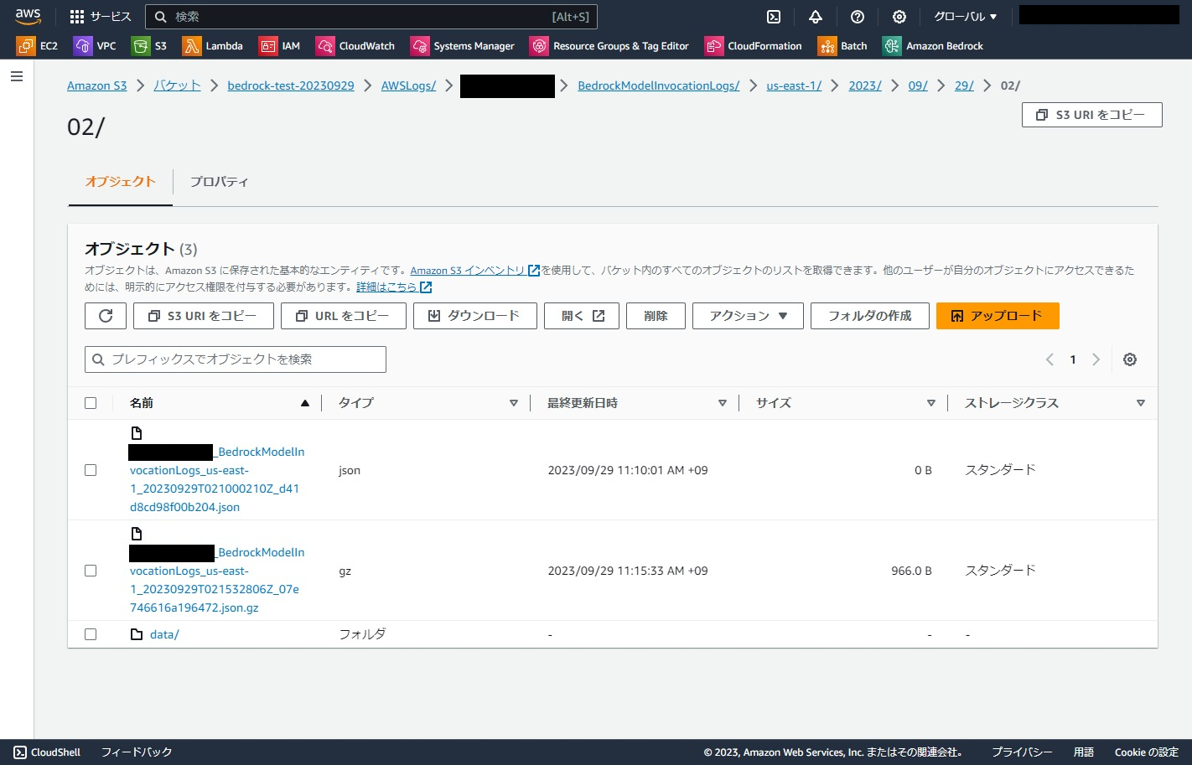
Task: Open VPC shortcut in favorites bar
Action: [96, 46]
